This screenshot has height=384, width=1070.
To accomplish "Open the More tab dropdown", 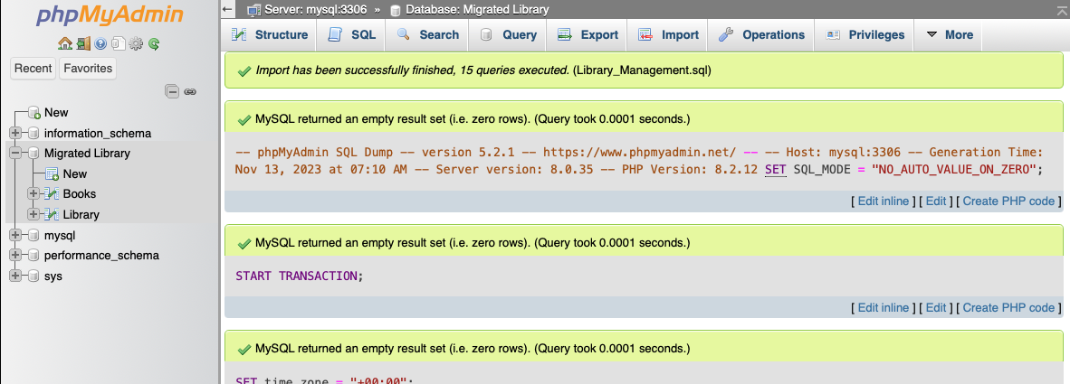I will click(x=949, y=35).
